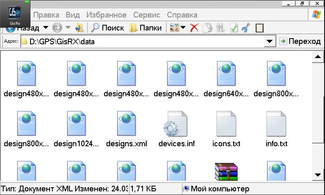Toggle the Folders (Папки) pane

click(x=145, y=28)
